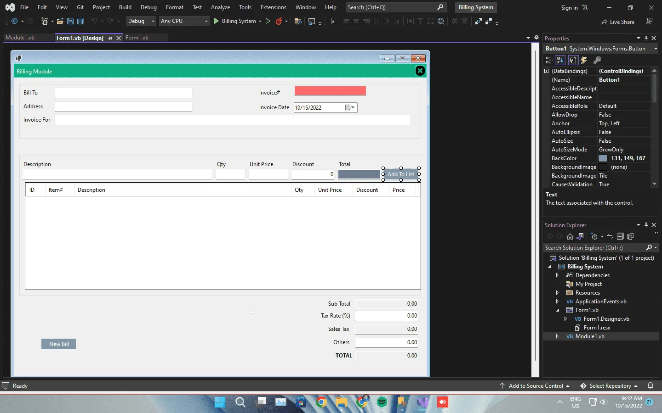Click the New Project toolbar icon
Image resolution: width=662 pixels, height=413 pixels.
tap(44, 21)
